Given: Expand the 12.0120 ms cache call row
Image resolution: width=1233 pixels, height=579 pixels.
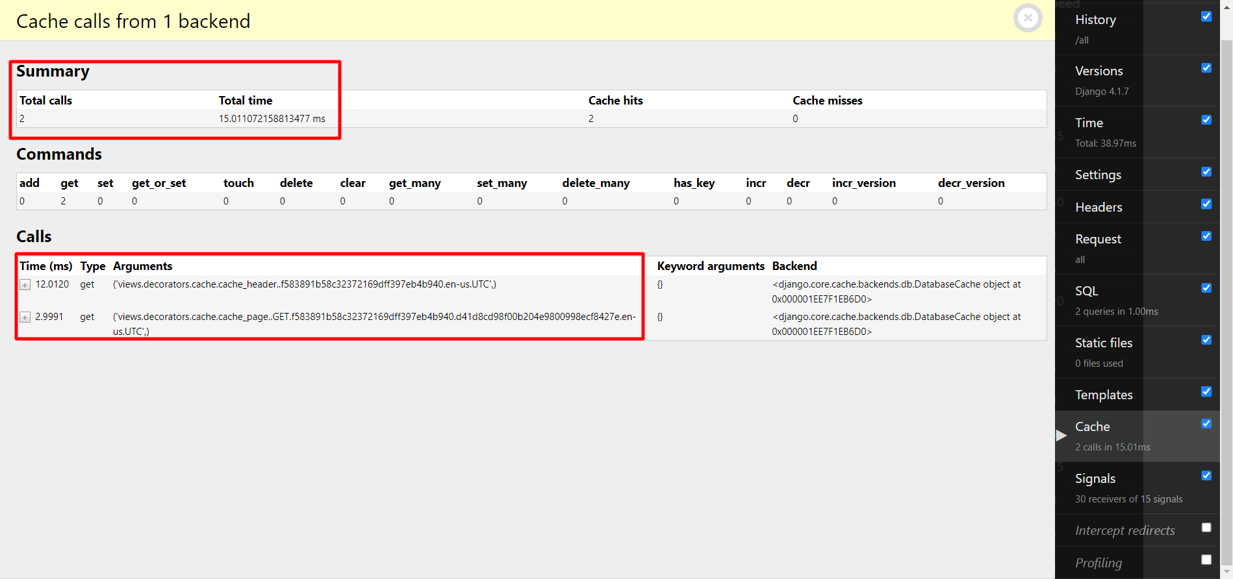Looking at the screenshot, I should (x=25, y=285).
